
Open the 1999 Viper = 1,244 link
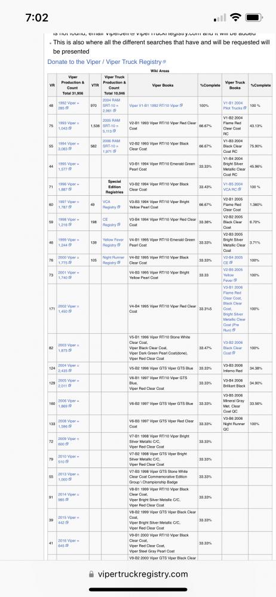68,242
